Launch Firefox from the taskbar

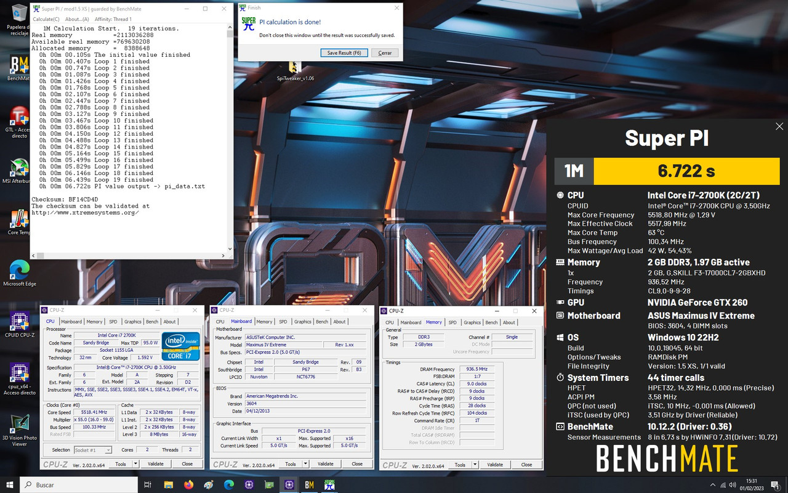pyautogui.click(x=188, y=485)
